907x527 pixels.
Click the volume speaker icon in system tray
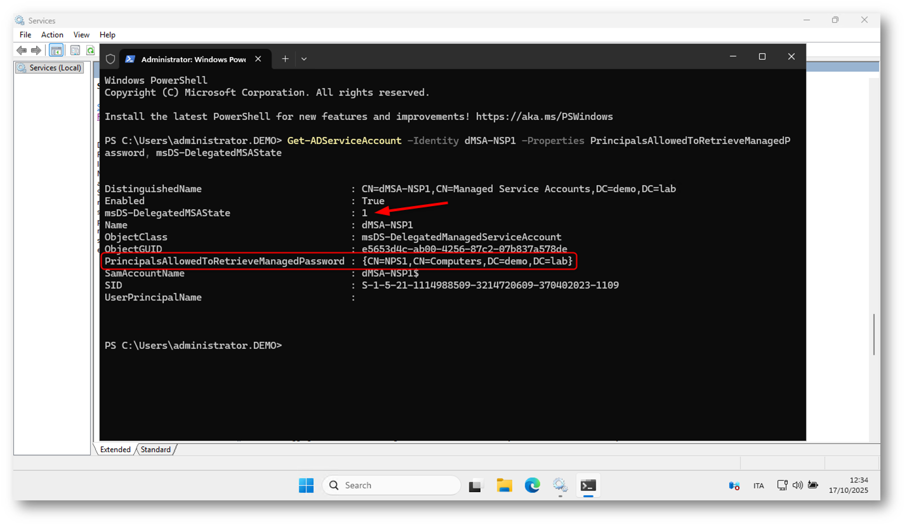[x=798, y=486]
